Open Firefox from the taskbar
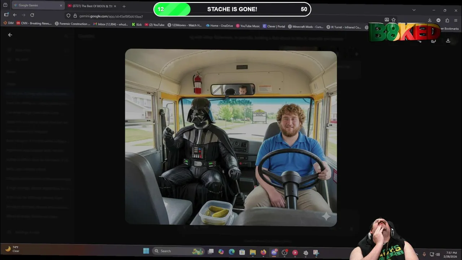Image resolution: width=462 pixels, height=260 pixels. click(x=263, y=252)
